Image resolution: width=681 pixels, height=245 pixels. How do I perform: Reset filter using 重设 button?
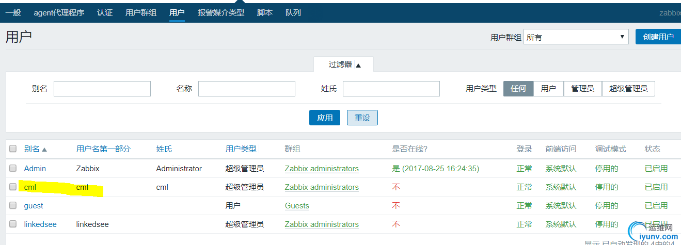tap(362, 118)
